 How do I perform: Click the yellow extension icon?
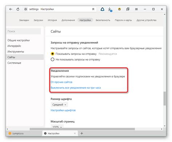coord(119,9)
